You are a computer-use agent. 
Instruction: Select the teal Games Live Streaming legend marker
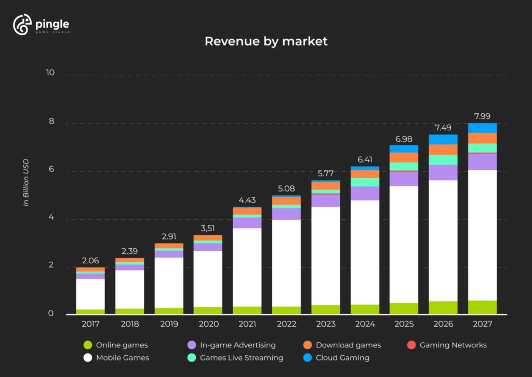click(x=193, y=358)
